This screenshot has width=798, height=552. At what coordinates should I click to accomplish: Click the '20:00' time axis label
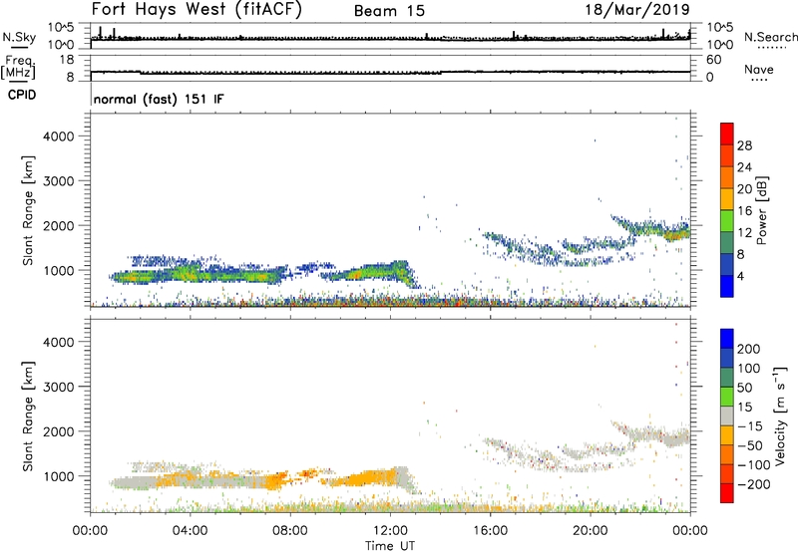590,531
